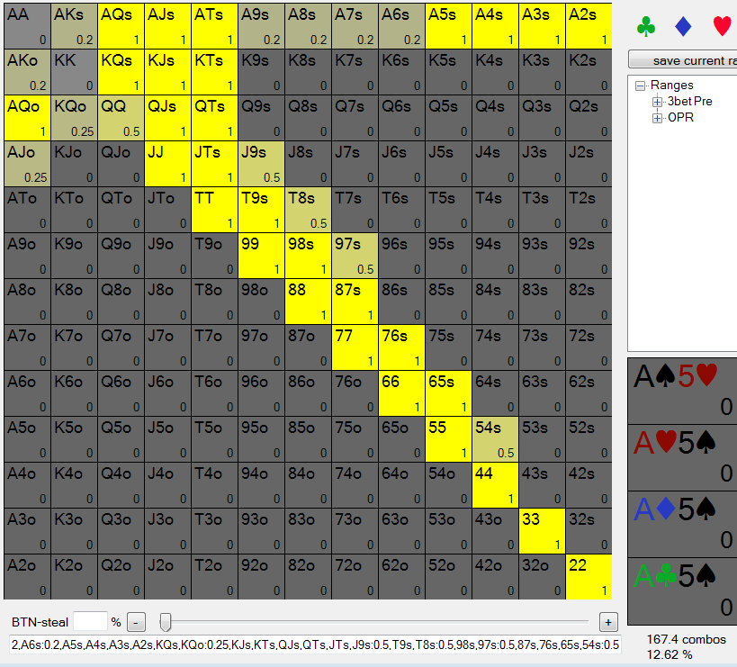Select the red heart suit icon

[723, 26]
